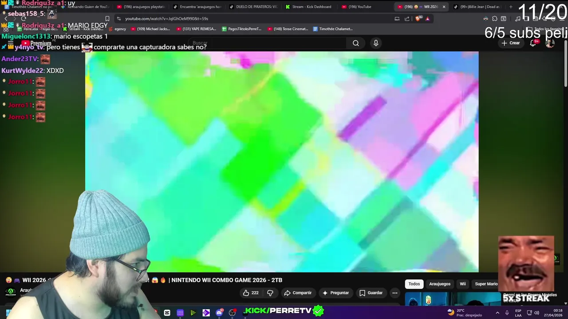Click the Brave Rewards triangle icon
This screenshot has width=568, height=319.
click(x=427, y=19)
